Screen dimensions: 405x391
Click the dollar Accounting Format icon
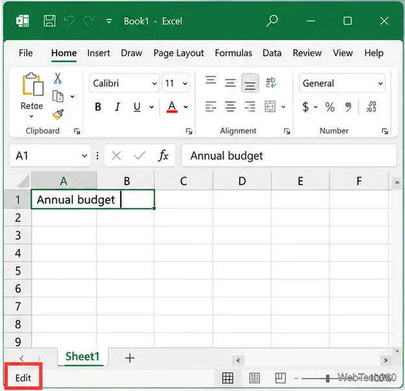(x=306, y=107)
